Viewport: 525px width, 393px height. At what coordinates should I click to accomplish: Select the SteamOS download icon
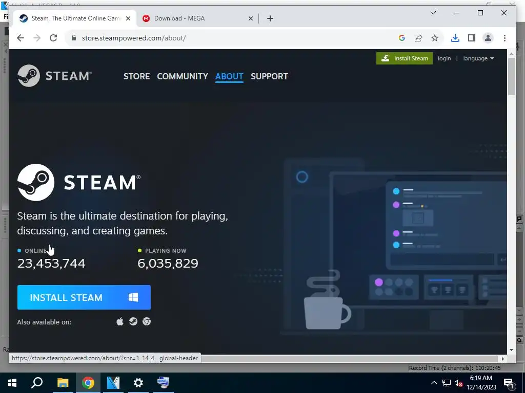[133, 321]
